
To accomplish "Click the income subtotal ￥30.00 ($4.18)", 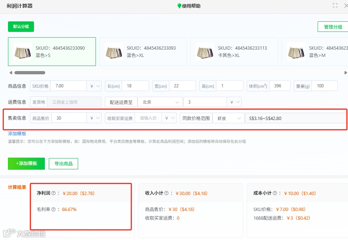I will pyautogui.click(x=191, y=193).
